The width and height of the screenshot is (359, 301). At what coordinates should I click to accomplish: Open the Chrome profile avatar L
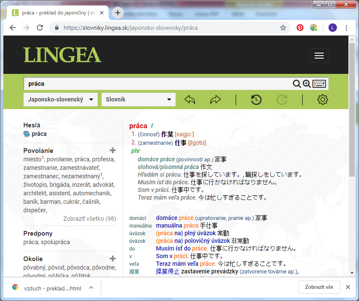click(333, 28)
